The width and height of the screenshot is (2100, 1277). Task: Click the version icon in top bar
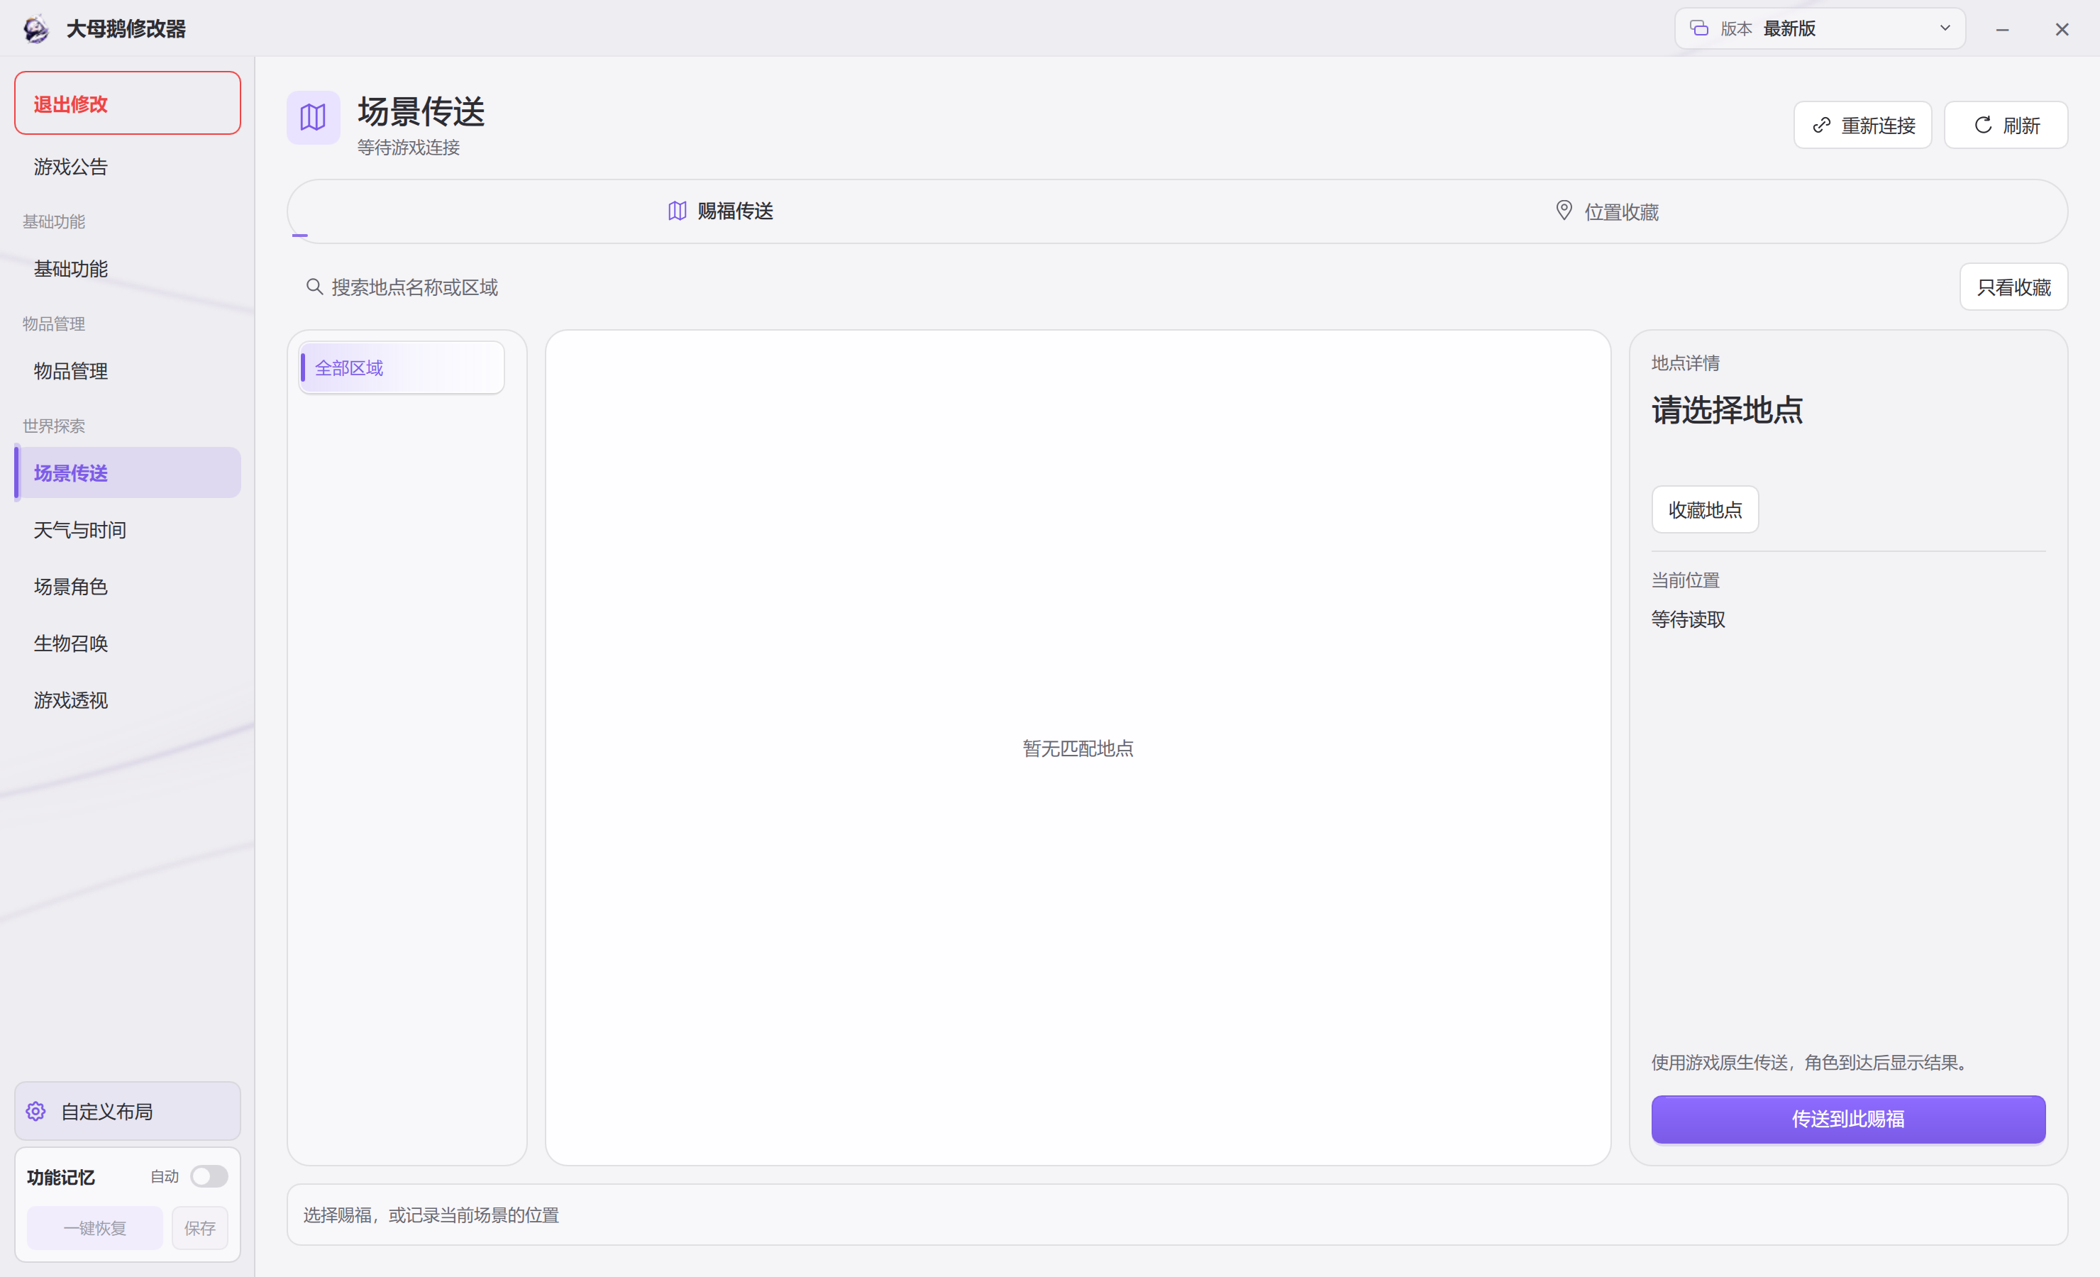tap(1698, 28)
